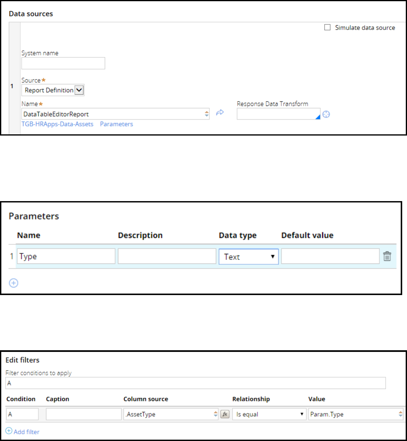The width and height of the screenshot is (407, 441).
Task: Expand the Value field suggestions arrow
Action: 400,415
